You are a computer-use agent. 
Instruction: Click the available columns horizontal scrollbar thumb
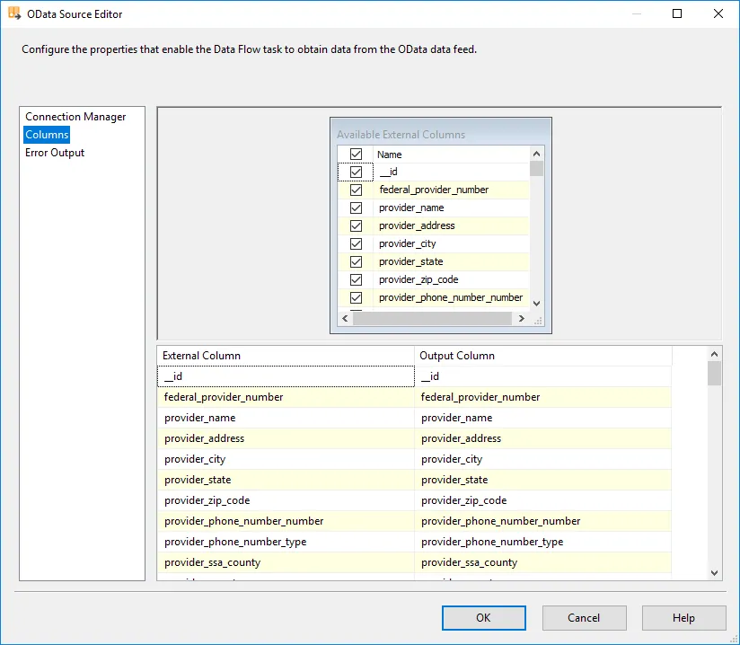432,318
